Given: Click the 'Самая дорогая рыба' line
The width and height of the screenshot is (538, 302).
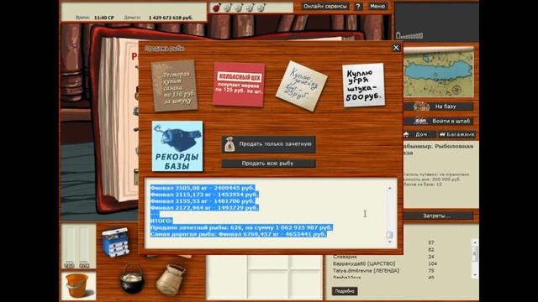Looking at the screenshot, I should pyautogui.click(x=238, y=234).
